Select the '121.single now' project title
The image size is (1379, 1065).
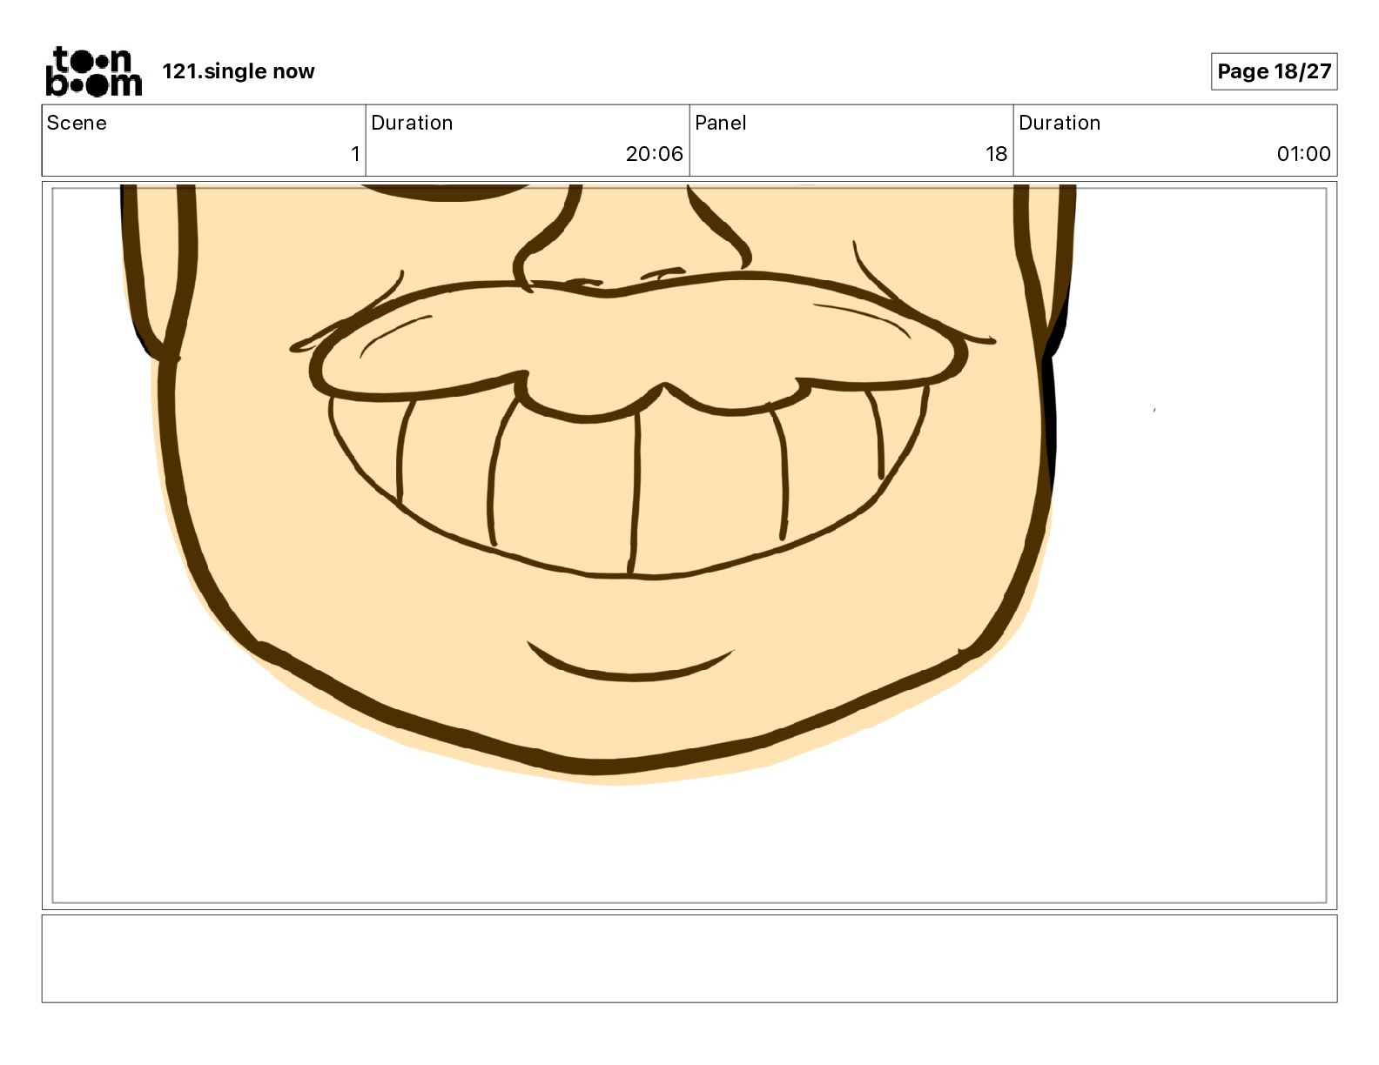238,71
